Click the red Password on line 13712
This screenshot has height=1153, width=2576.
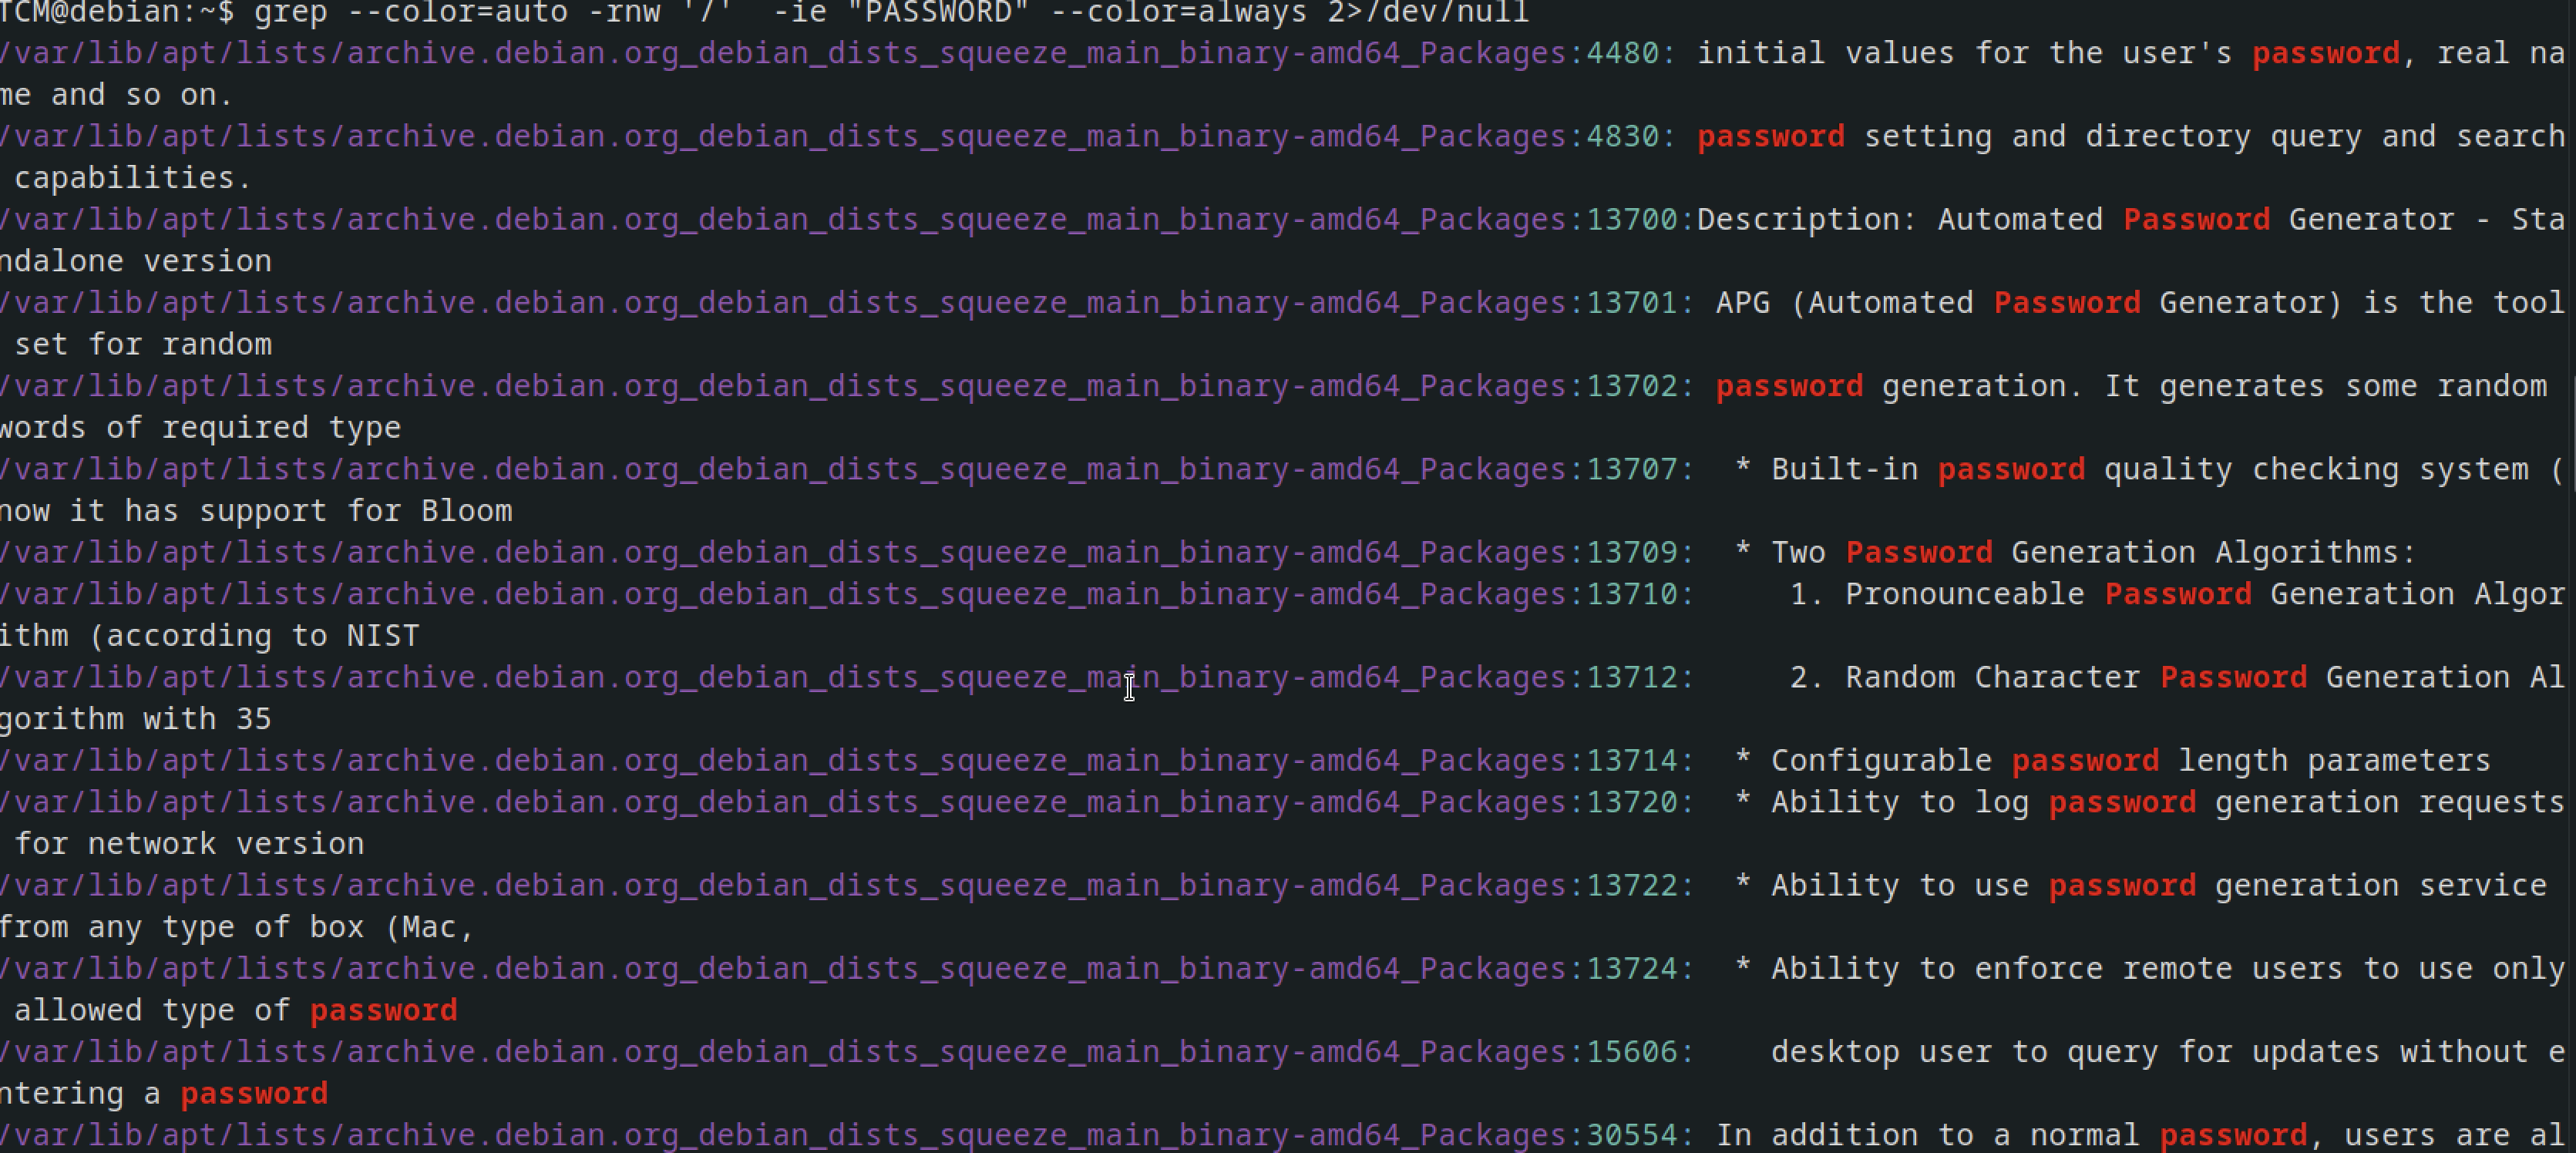[2234, 677]
